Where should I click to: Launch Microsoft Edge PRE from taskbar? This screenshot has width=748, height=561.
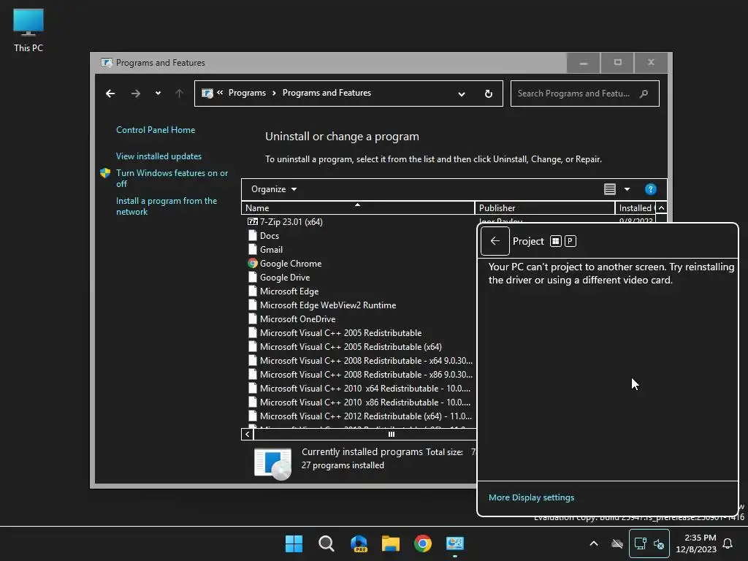[359, 543]
